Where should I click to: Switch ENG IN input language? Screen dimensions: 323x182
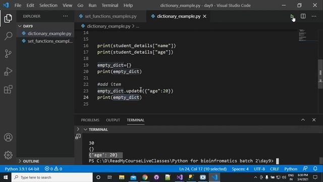(x=291, y=177)
